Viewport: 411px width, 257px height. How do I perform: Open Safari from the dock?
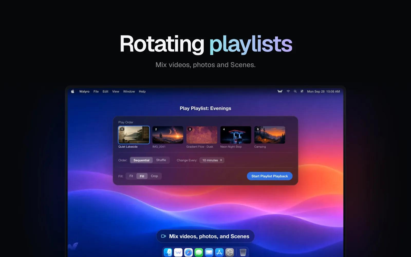click(189, 252)
